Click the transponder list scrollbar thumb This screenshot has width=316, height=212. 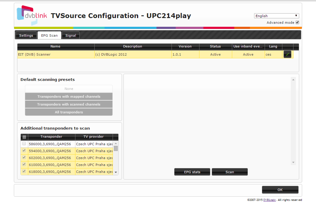point(116,149)
